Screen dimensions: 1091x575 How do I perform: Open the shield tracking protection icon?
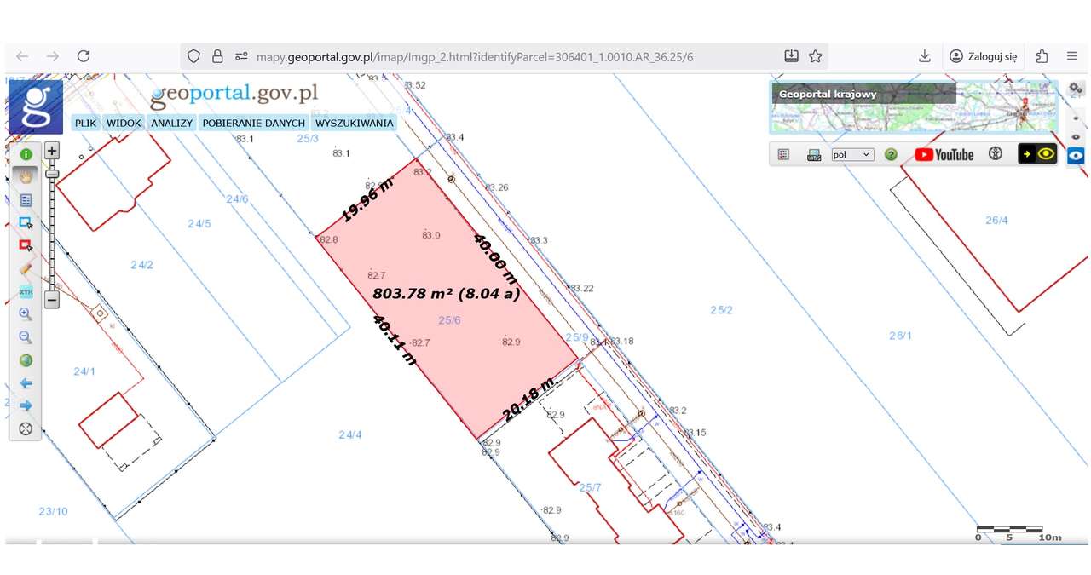[x=194, y=56]
